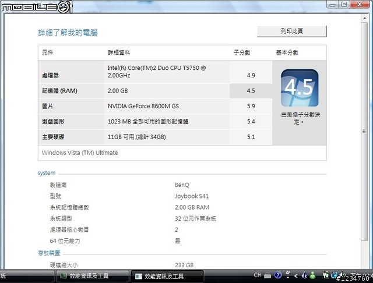
Task: Click the 存放裝置 storage section heading
Action: click(x=49, y=253)
